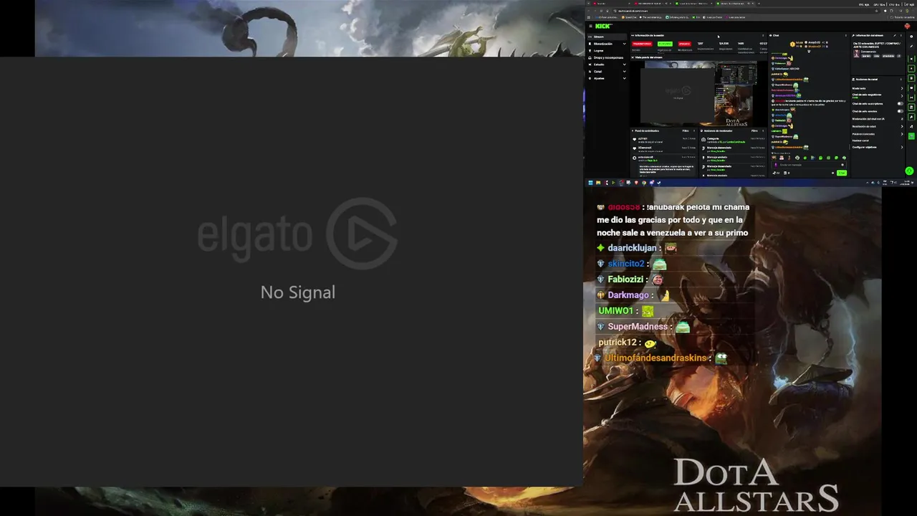Expand the Canal sidebar group
The image size is (917, 516).
click(607, 71)
